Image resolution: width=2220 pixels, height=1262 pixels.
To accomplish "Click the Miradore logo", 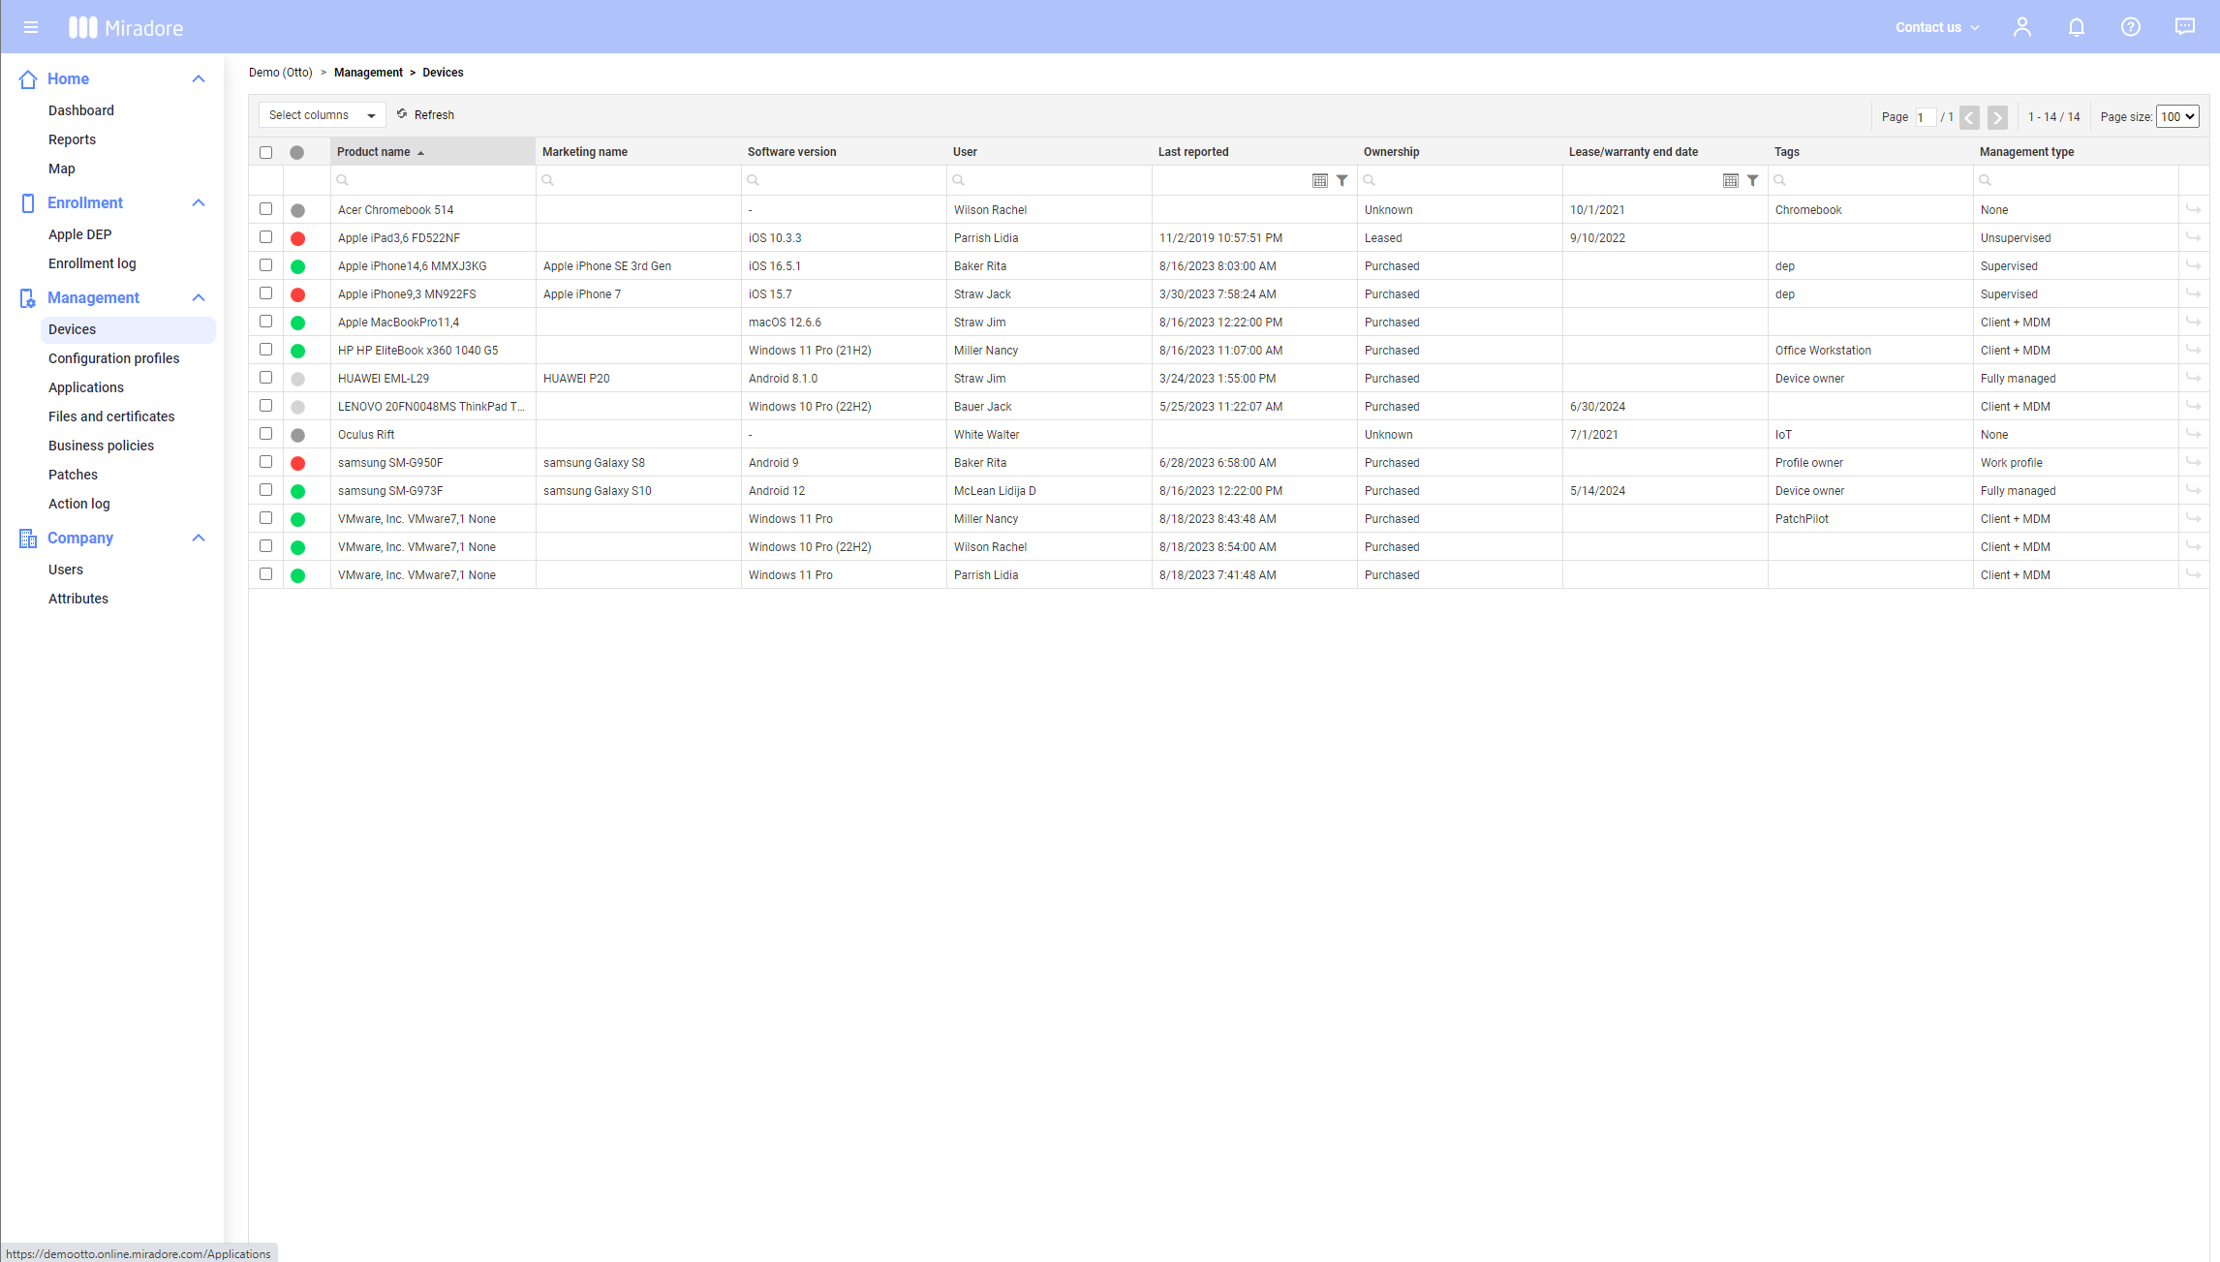I will coord(126,27).
